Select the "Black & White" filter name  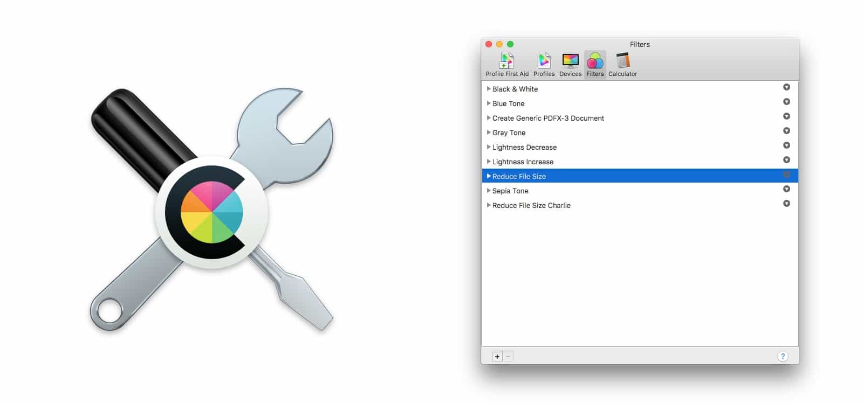point(515,89)
